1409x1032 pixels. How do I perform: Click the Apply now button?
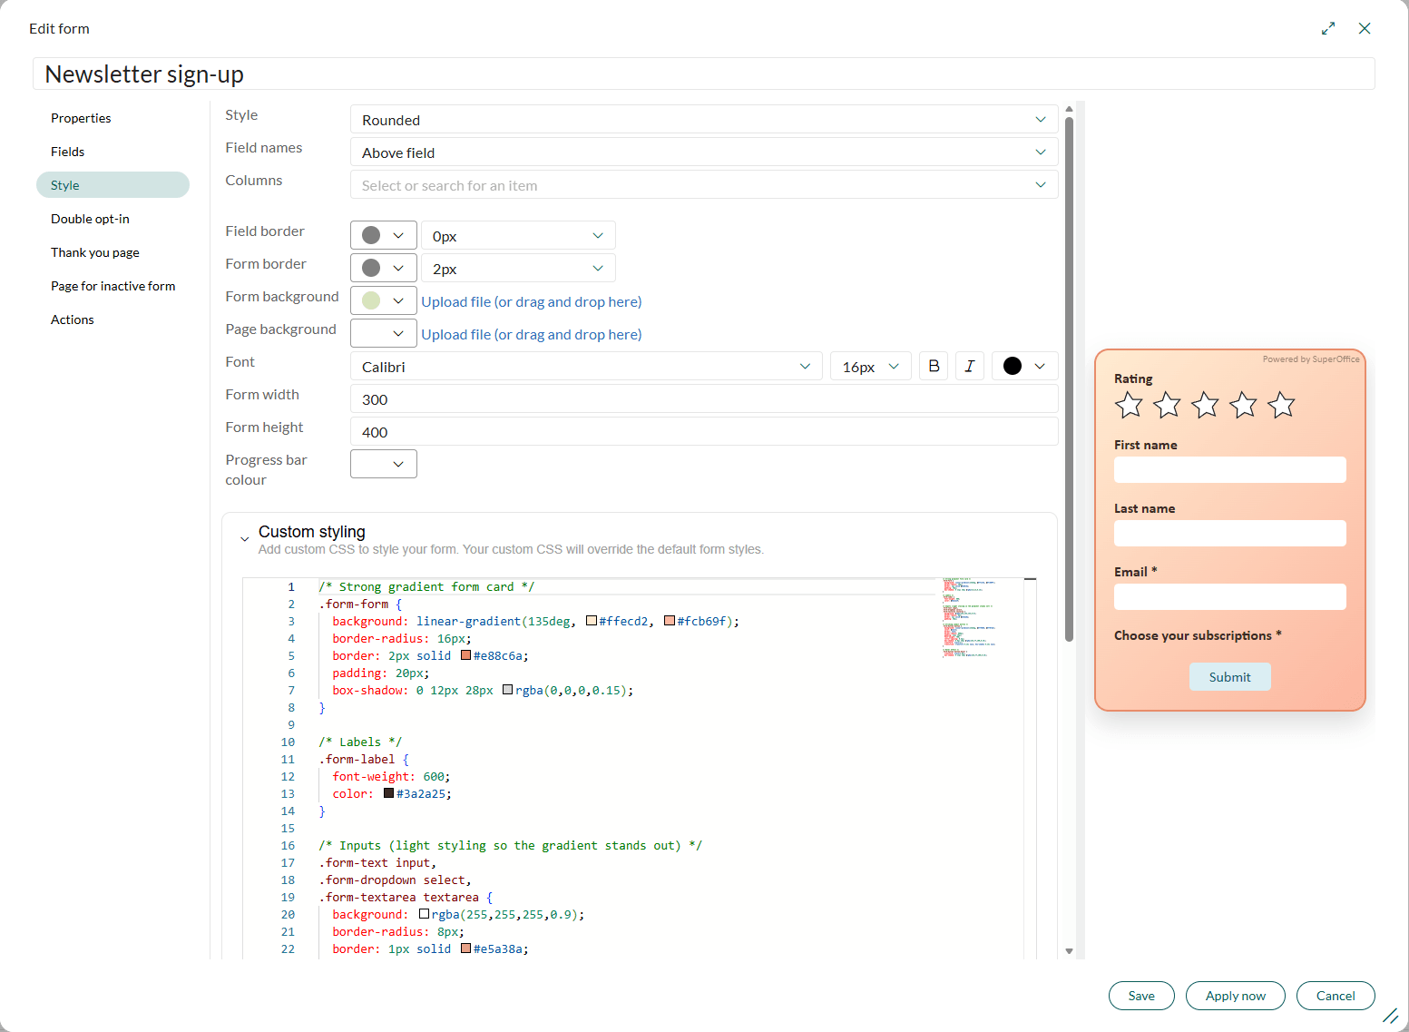[1235, 995]
